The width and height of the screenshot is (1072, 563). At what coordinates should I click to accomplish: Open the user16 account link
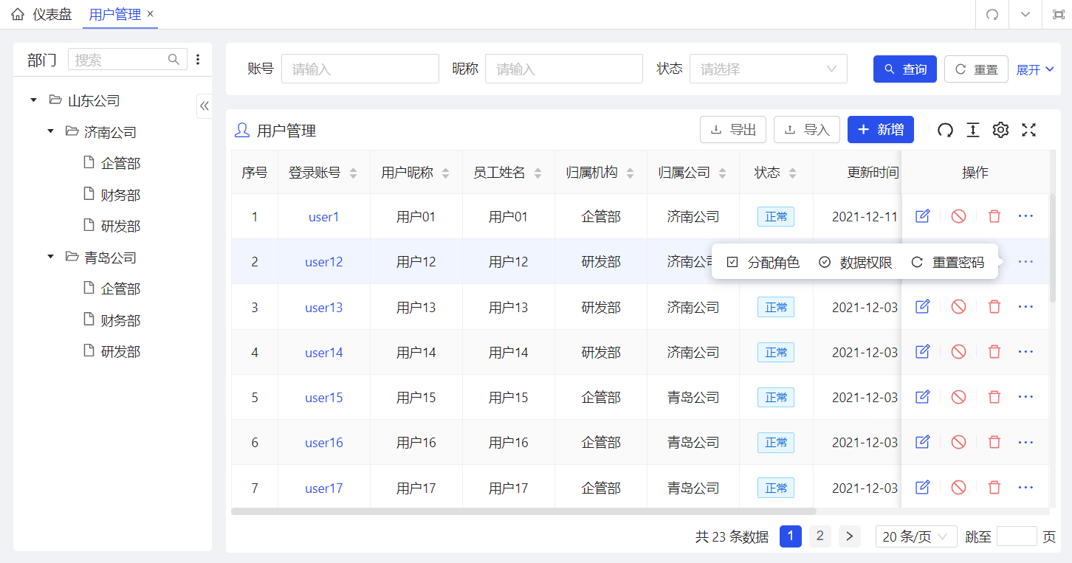click(x=324, y=443)
